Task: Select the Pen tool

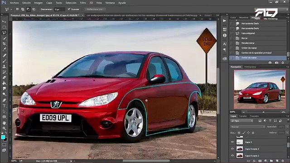Action: pyautogui.click(x=4, y=100)
